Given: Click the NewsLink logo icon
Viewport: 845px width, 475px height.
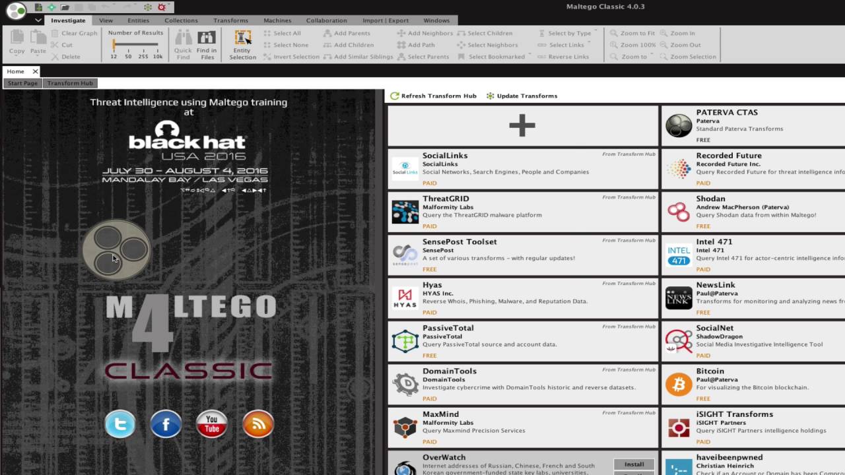Looking at the screenshot, I should pyautogui.click(x=679, y=298).
